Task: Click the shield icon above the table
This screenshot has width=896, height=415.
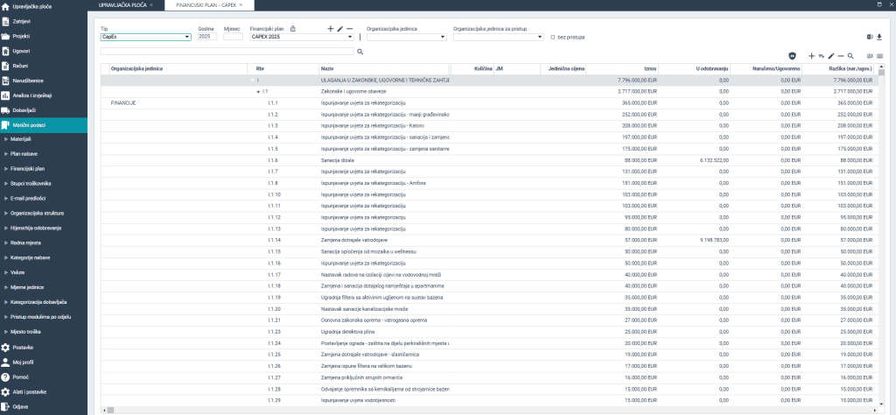Action: pyautogui.click(x=793, y=55)
